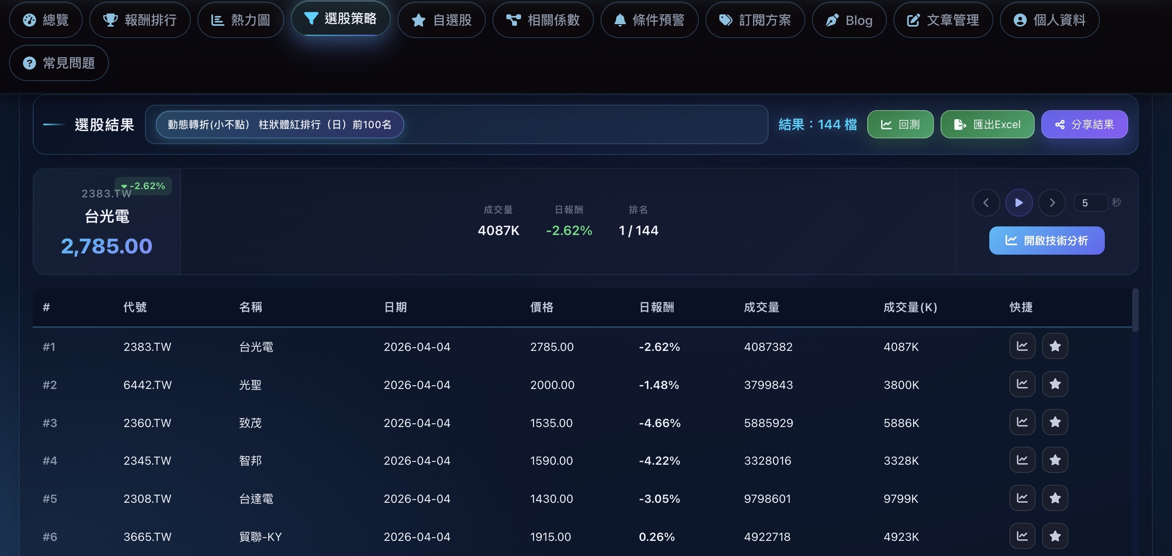Star the 台達電 row as favorite
This screenshot has height=556, width=1172.
(x=1055, y=498)
